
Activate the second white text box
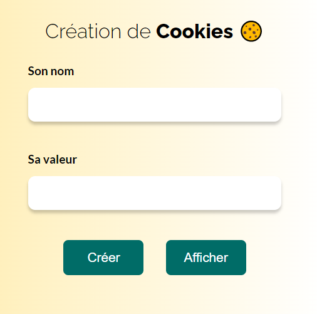coord(155,193)
